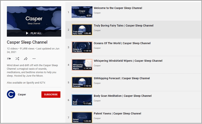The width and height of the screenshot is (202, 124).
Task: Click 'Casper' channel under Welcome video
Action: (97, 13)
